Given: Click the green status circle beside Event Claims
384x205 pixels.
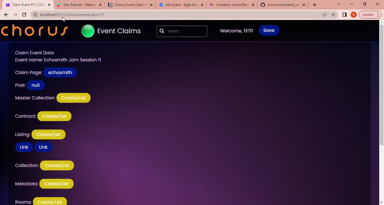Looking at the screenshot, I should (x=88, y=31).
